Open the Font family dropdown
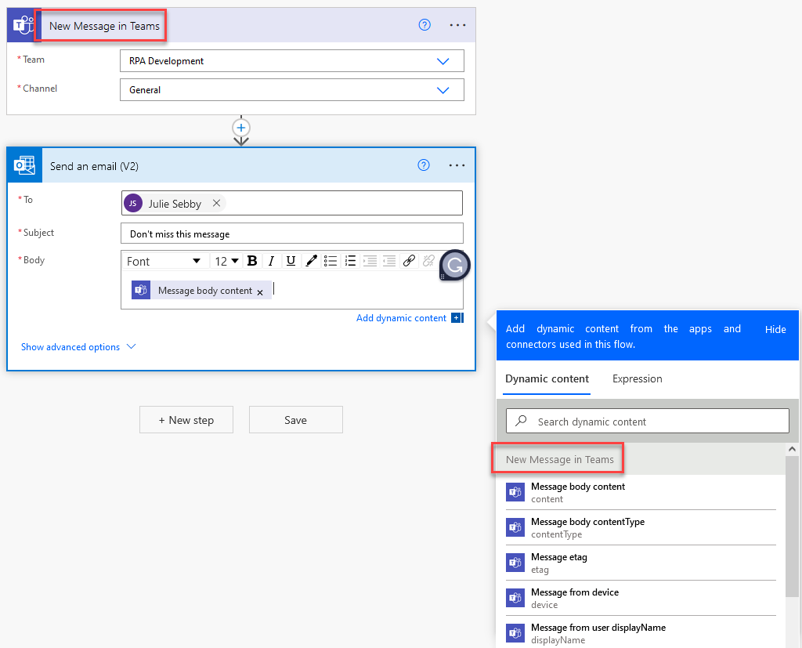 coord(164,261)
